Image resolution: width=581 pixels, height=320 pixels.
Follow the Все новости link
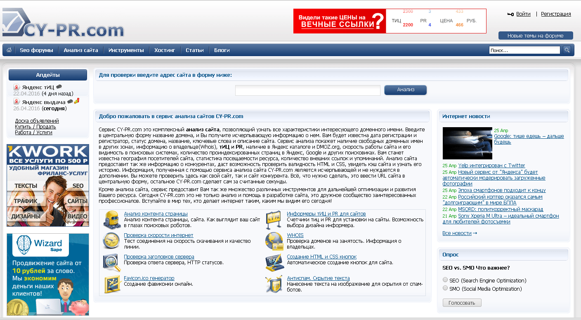click(457, 233)
